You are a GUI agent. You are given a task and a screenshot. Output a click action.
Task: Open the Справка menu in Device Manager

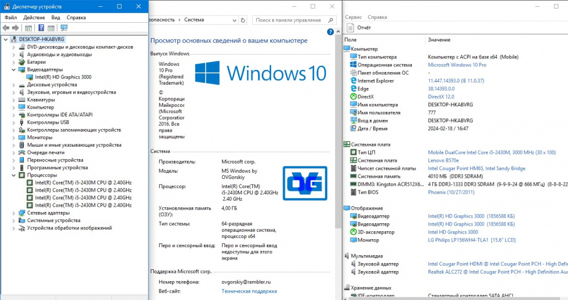pos(76,18)
